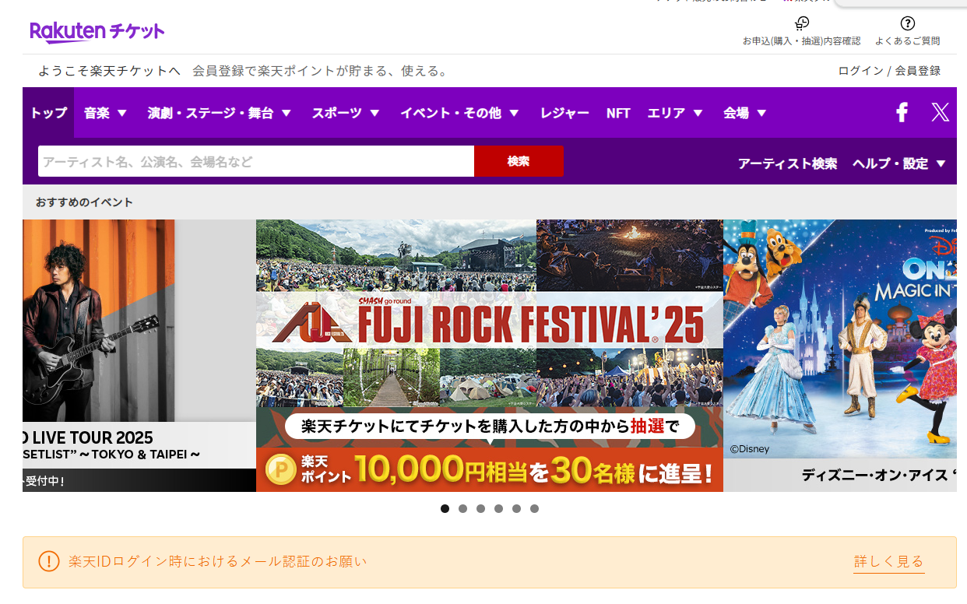Expand the イベント・その他 dropdown
This screenshot has width=967, height=604.
coord(459,113)
